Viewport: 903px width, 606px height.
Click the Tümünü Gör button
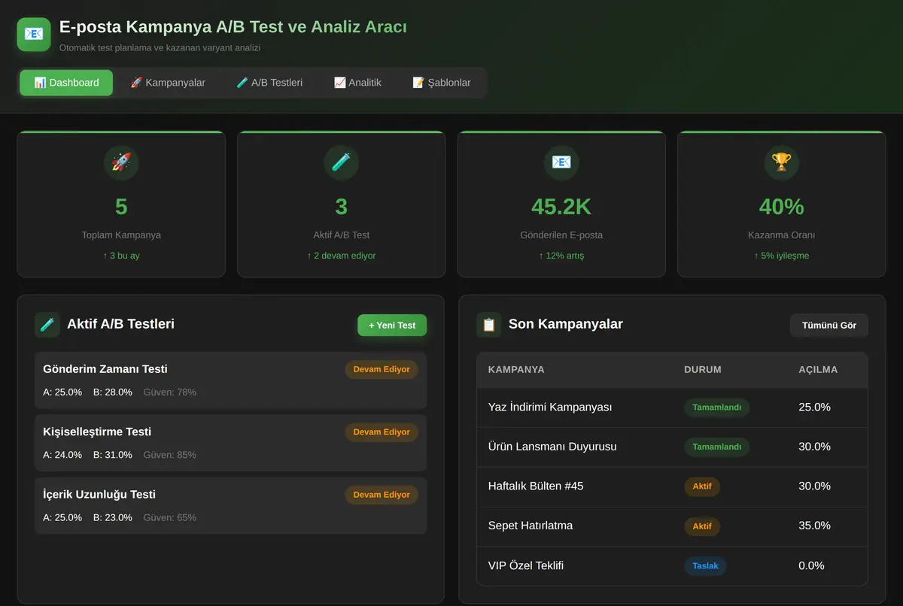click(829, 325)
